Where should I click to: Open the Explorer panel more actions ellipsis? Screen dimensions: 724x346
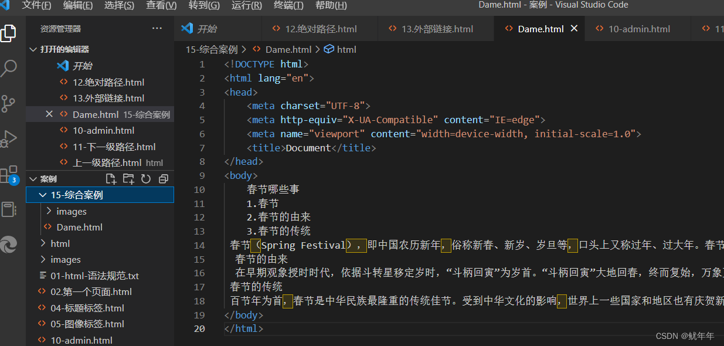point(157,28)
